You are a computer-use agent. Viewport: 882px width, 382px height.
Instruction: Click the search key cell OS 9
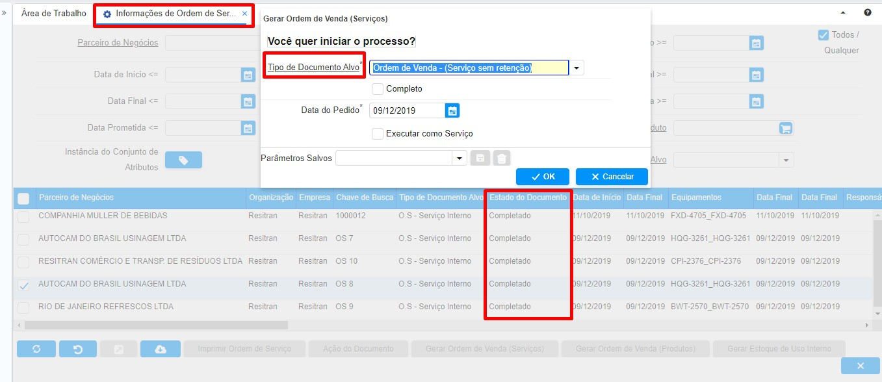pos(344,307)
